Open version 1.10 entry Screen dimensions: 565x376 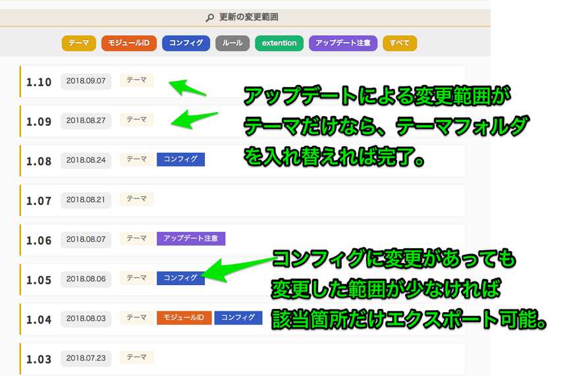pyautogui.click(x=39, y=82)
